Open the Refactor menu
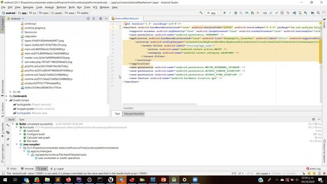Image resolution: width=327 pixels, height=184 pixels. [61, 7]
